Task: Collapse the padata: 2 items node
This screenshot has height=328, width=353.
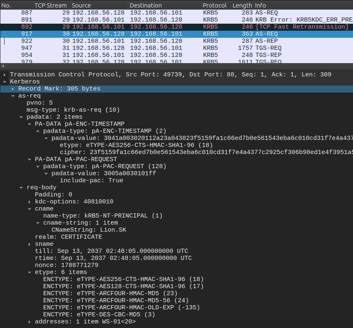Action: tap(21, 117)
